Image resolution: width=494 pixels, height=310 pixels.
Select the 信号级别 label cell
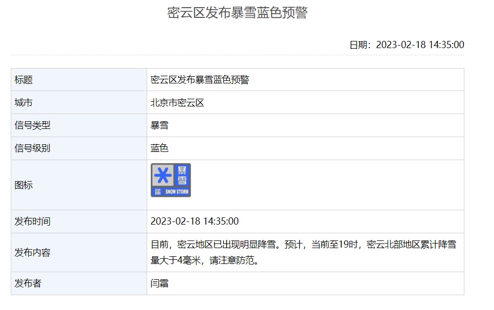coord(33,148)
